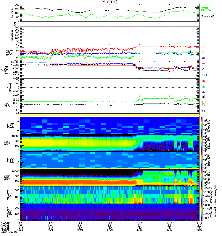Click the red Viz velocity legend label
This screenshot has width=222, height=236.
click(203, 81)
